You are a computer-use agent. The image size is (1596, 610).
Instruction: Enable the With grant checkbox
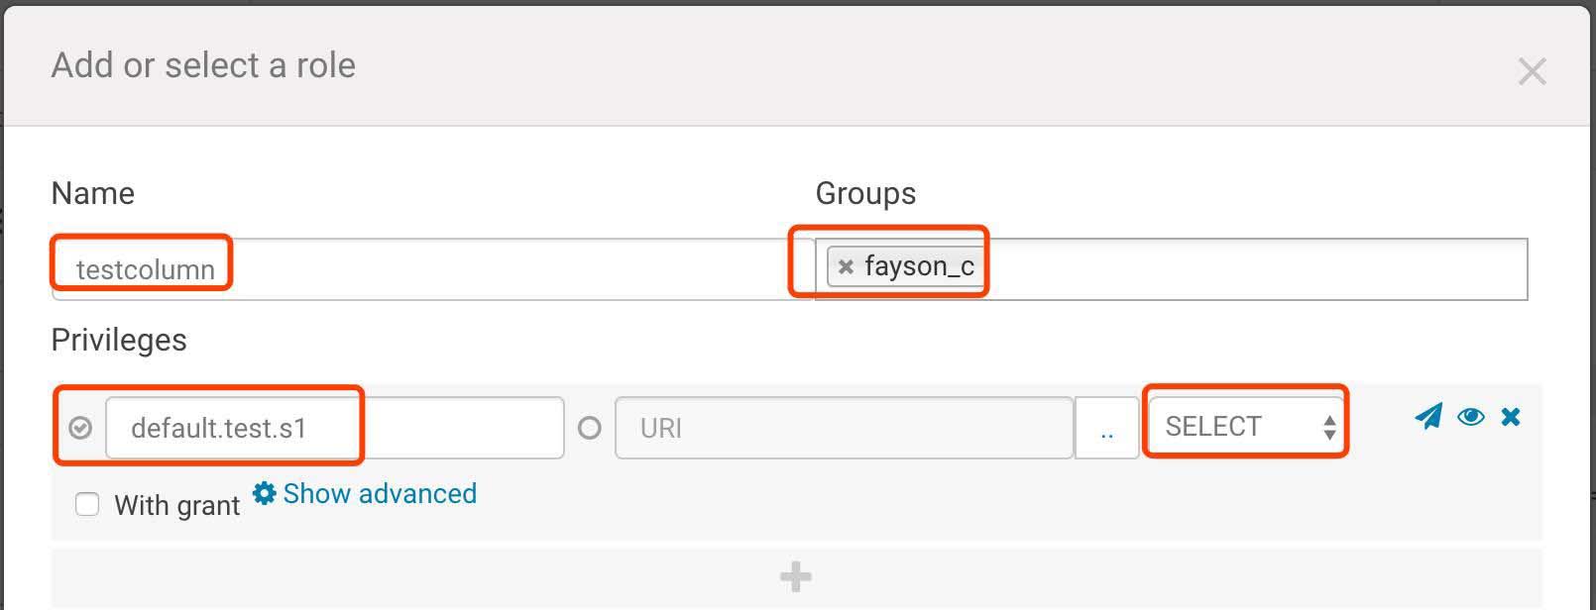click(87, 505)
